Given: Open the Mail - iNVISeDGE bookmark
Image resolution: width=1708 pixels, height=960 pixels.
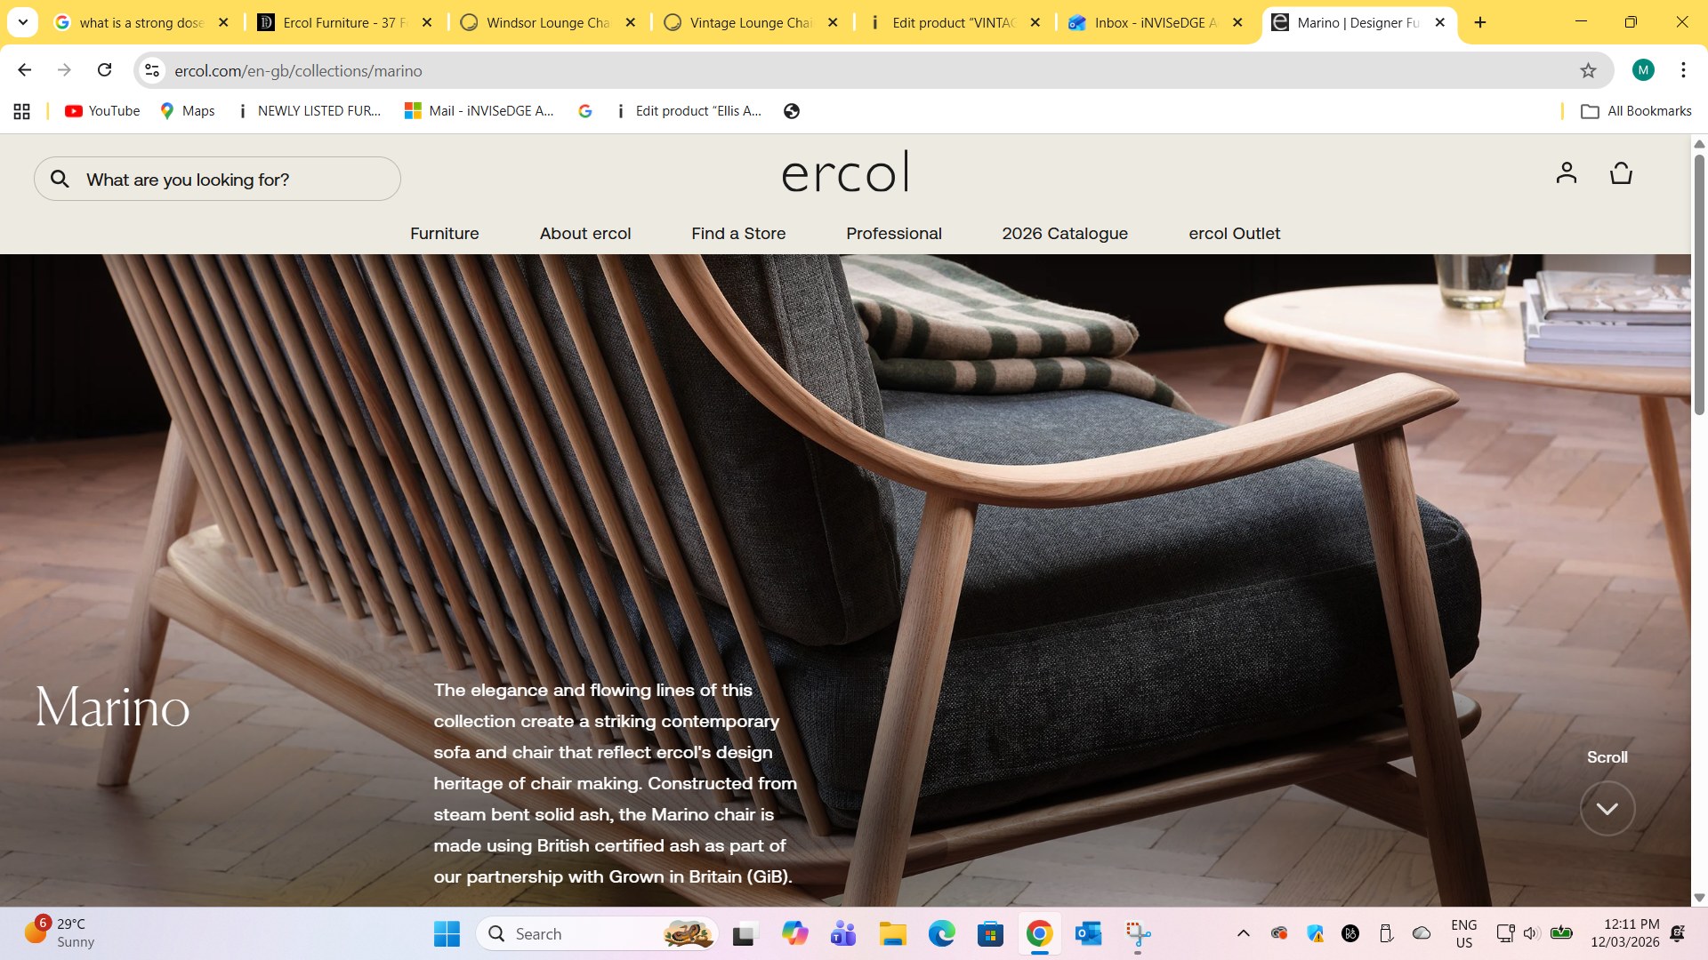Looking at the screenshot, I should 479,111.
